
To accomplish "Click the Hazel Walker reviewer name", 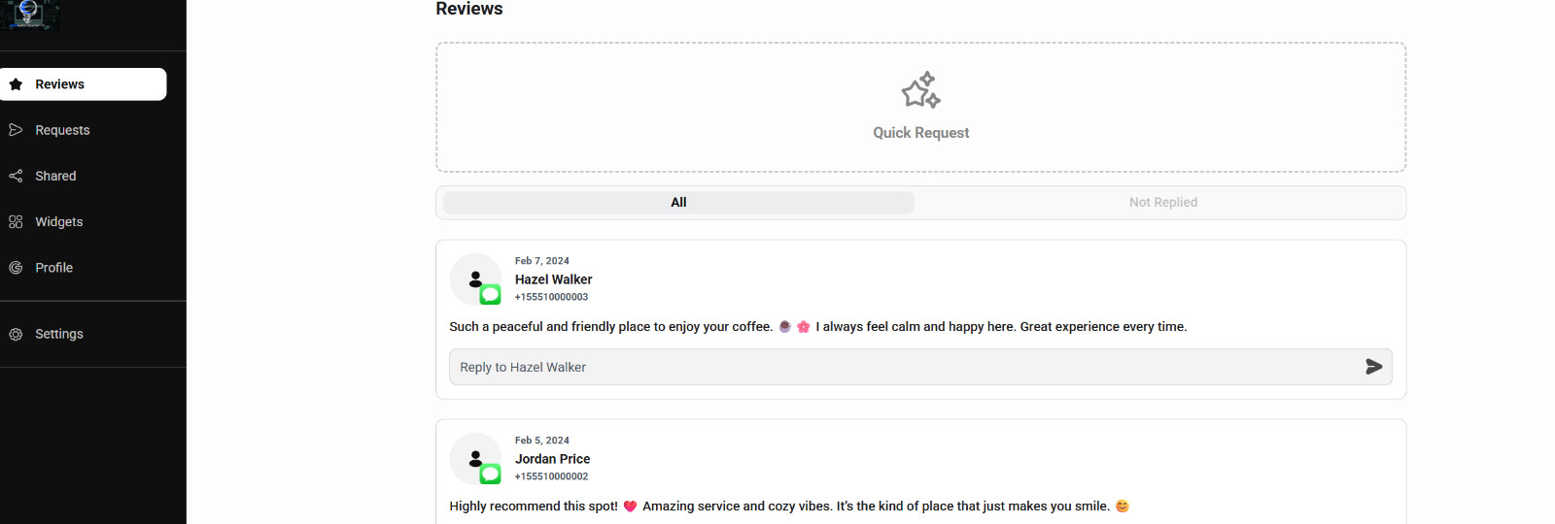I will 553,279.
